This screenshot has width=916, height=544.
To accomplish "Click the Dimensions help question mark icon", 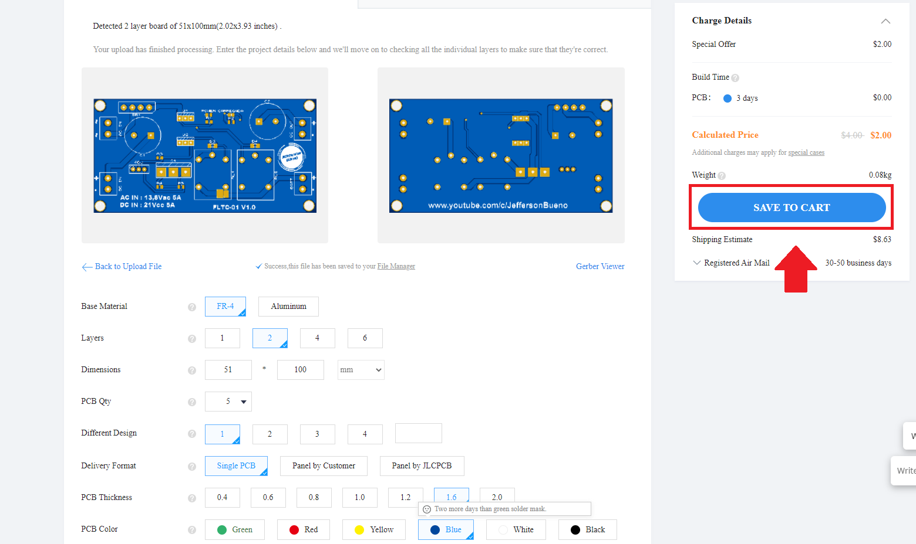I will 191,370.
